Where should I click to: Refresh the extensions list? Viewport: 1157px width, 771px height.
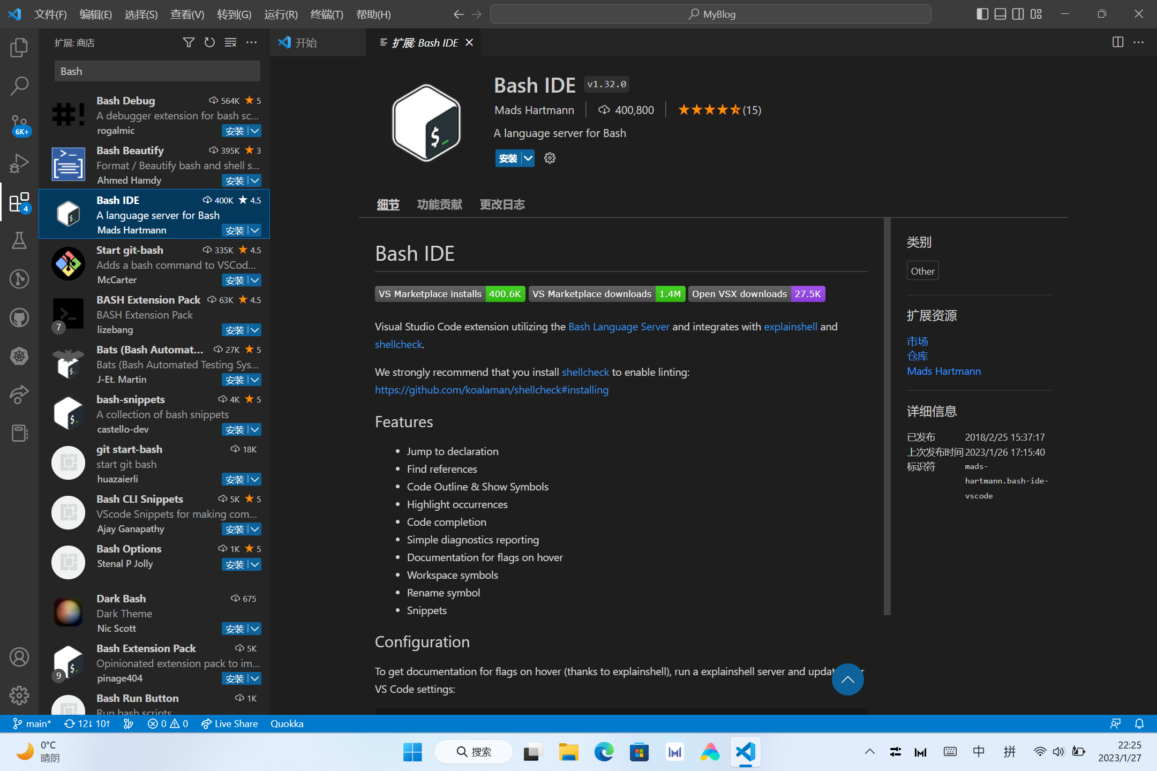point(209,42)
